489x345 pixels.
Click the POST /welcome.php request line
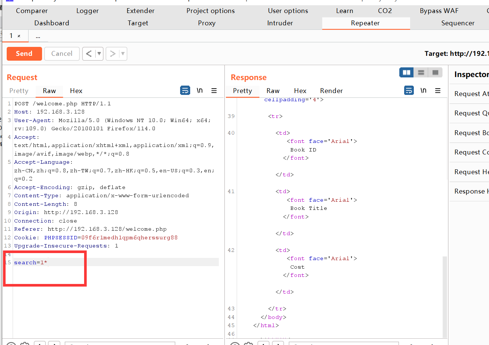(63, 103)
